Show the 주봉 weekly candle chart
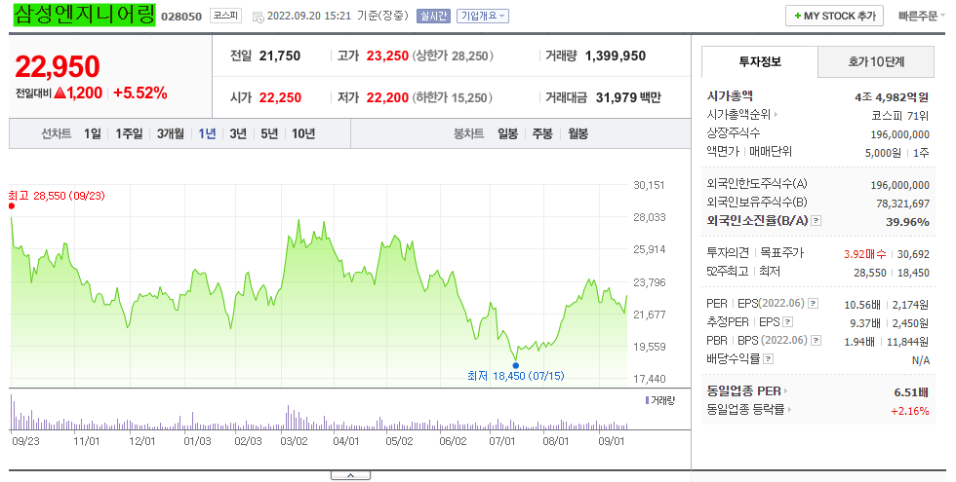 tap(542, 134)
